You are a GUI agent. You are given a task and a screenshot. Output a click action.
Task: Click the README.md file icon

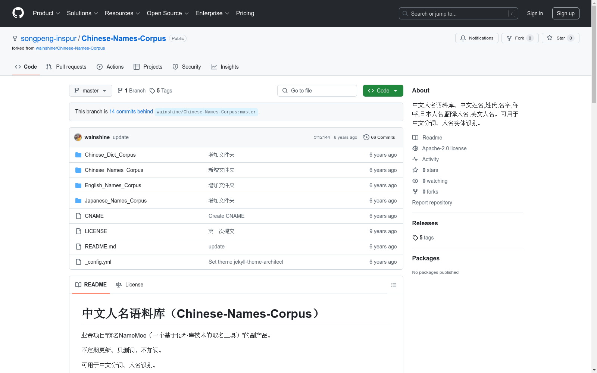pos(78,247)
